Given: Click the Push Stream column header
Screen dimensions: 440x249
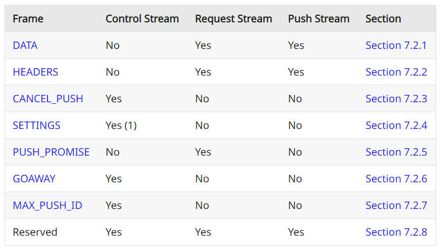Looking at the screenshot, I should tap(319, 19).
